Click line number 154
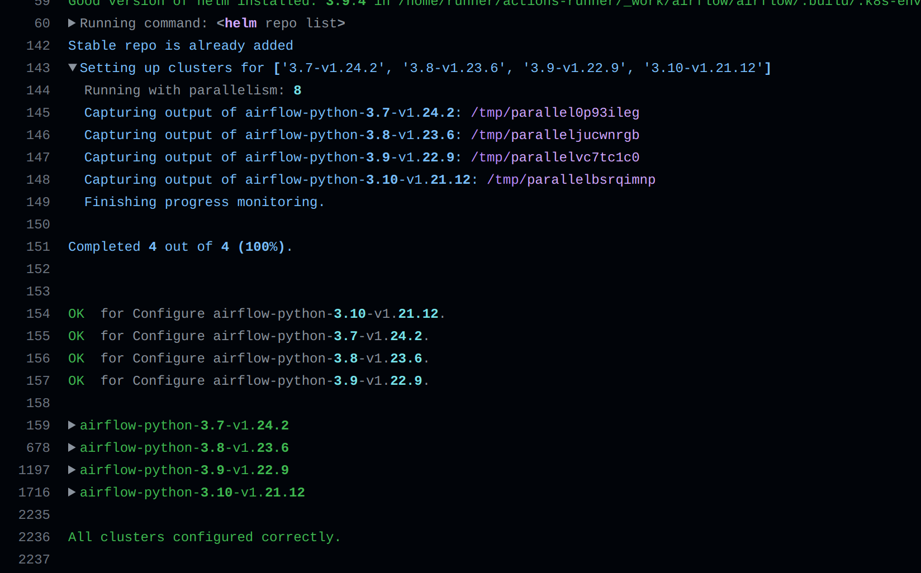Image resolution: width=921 pixels, height=573 pixels. [38, 314]
